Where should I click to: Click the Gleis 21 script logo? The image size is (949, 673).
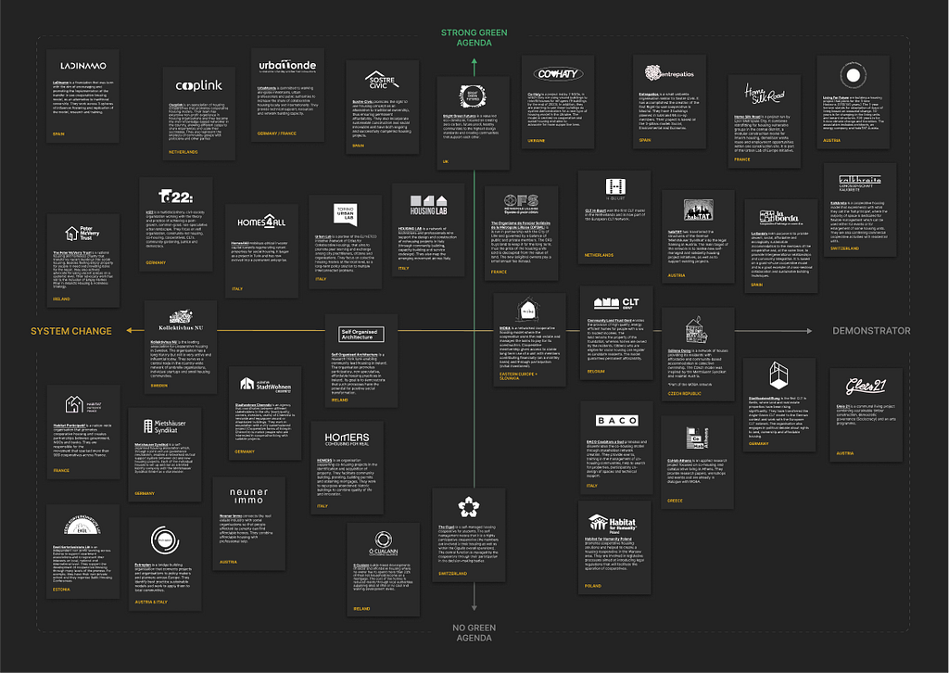[x=866, y=386]
